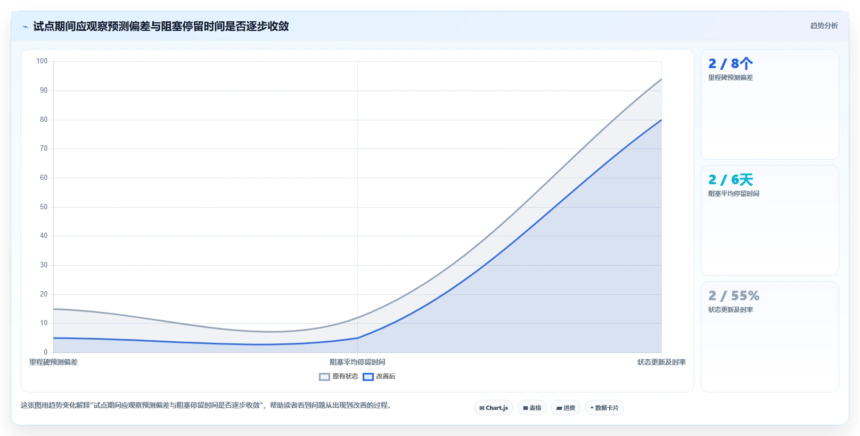The width and height of the screenshot is (860, 436).
Task: Click the 表格 tag's small icon
Action: coord(526,408)
